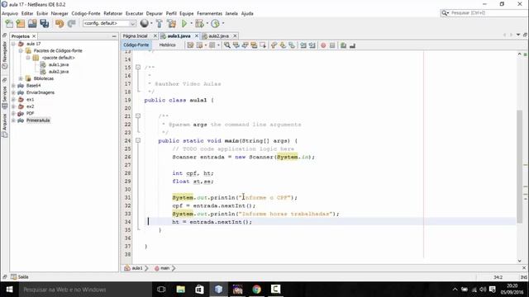This screenshot has height=297, width=529.
Task: Click the globe browser icon in toolbar
Action: point(145,23)
